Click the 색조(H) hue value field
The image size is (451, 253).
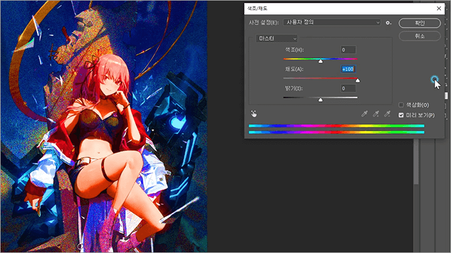[348, 50]
